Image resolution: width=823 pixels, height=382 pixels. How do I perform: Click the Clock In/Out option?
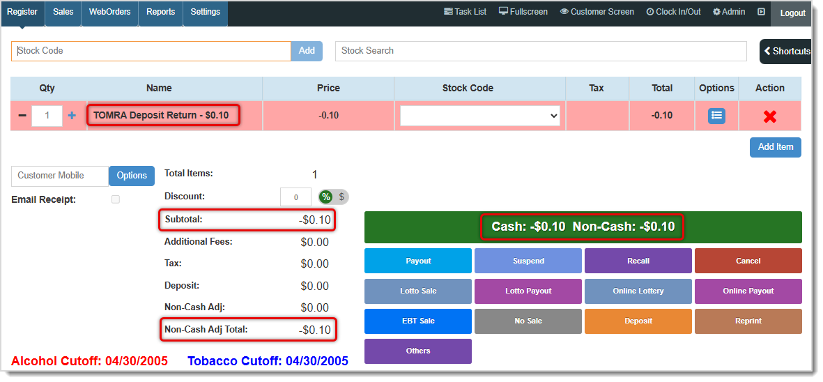click(673, 12)
